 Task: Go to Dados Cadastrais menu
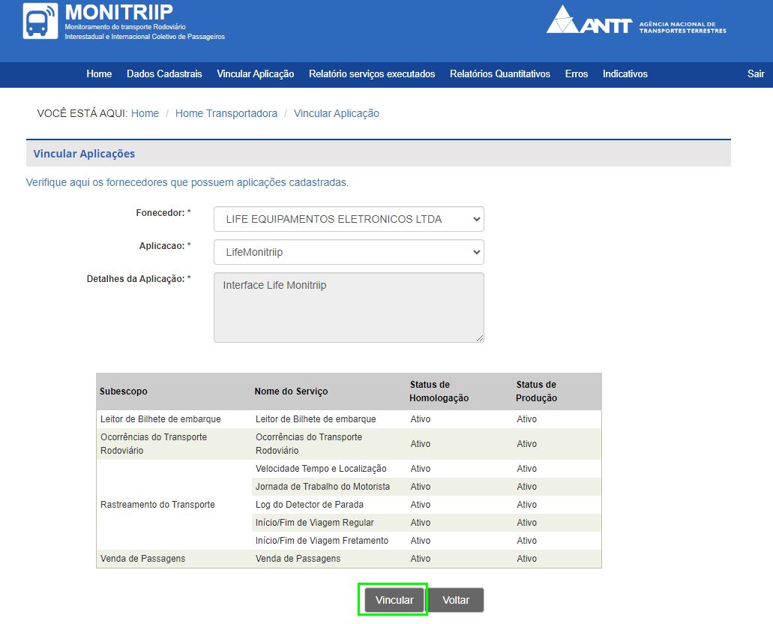tap(164, 74)
